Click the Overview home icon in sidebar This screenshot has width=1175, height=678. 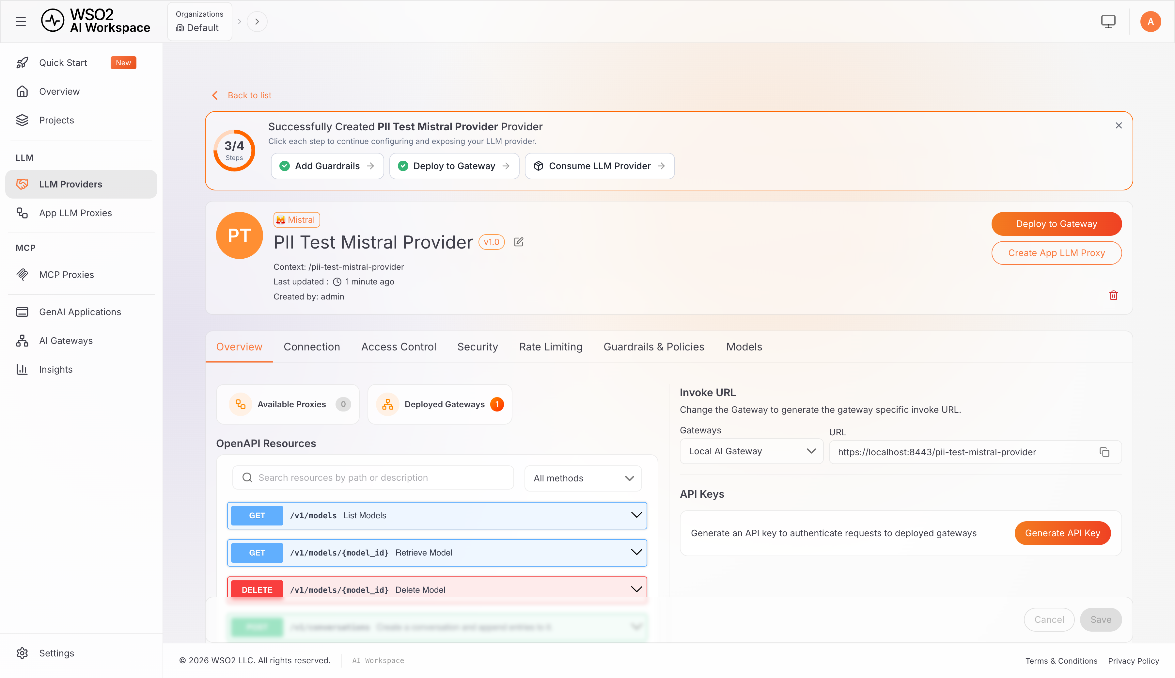(x=22, y=91)
